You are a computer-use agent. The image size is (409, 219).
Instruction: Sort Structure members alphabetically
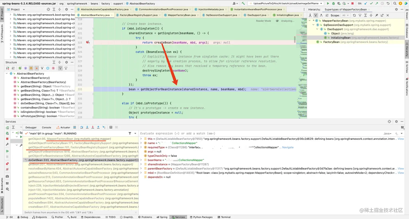pos(13,68)
